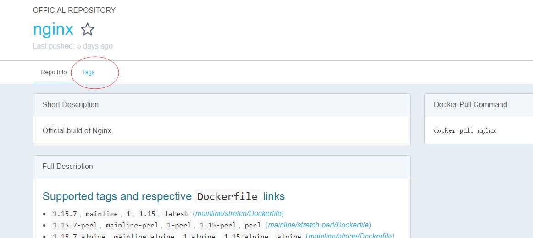
Task: Click the mainline tag label
Action: [x=102, y=214]
